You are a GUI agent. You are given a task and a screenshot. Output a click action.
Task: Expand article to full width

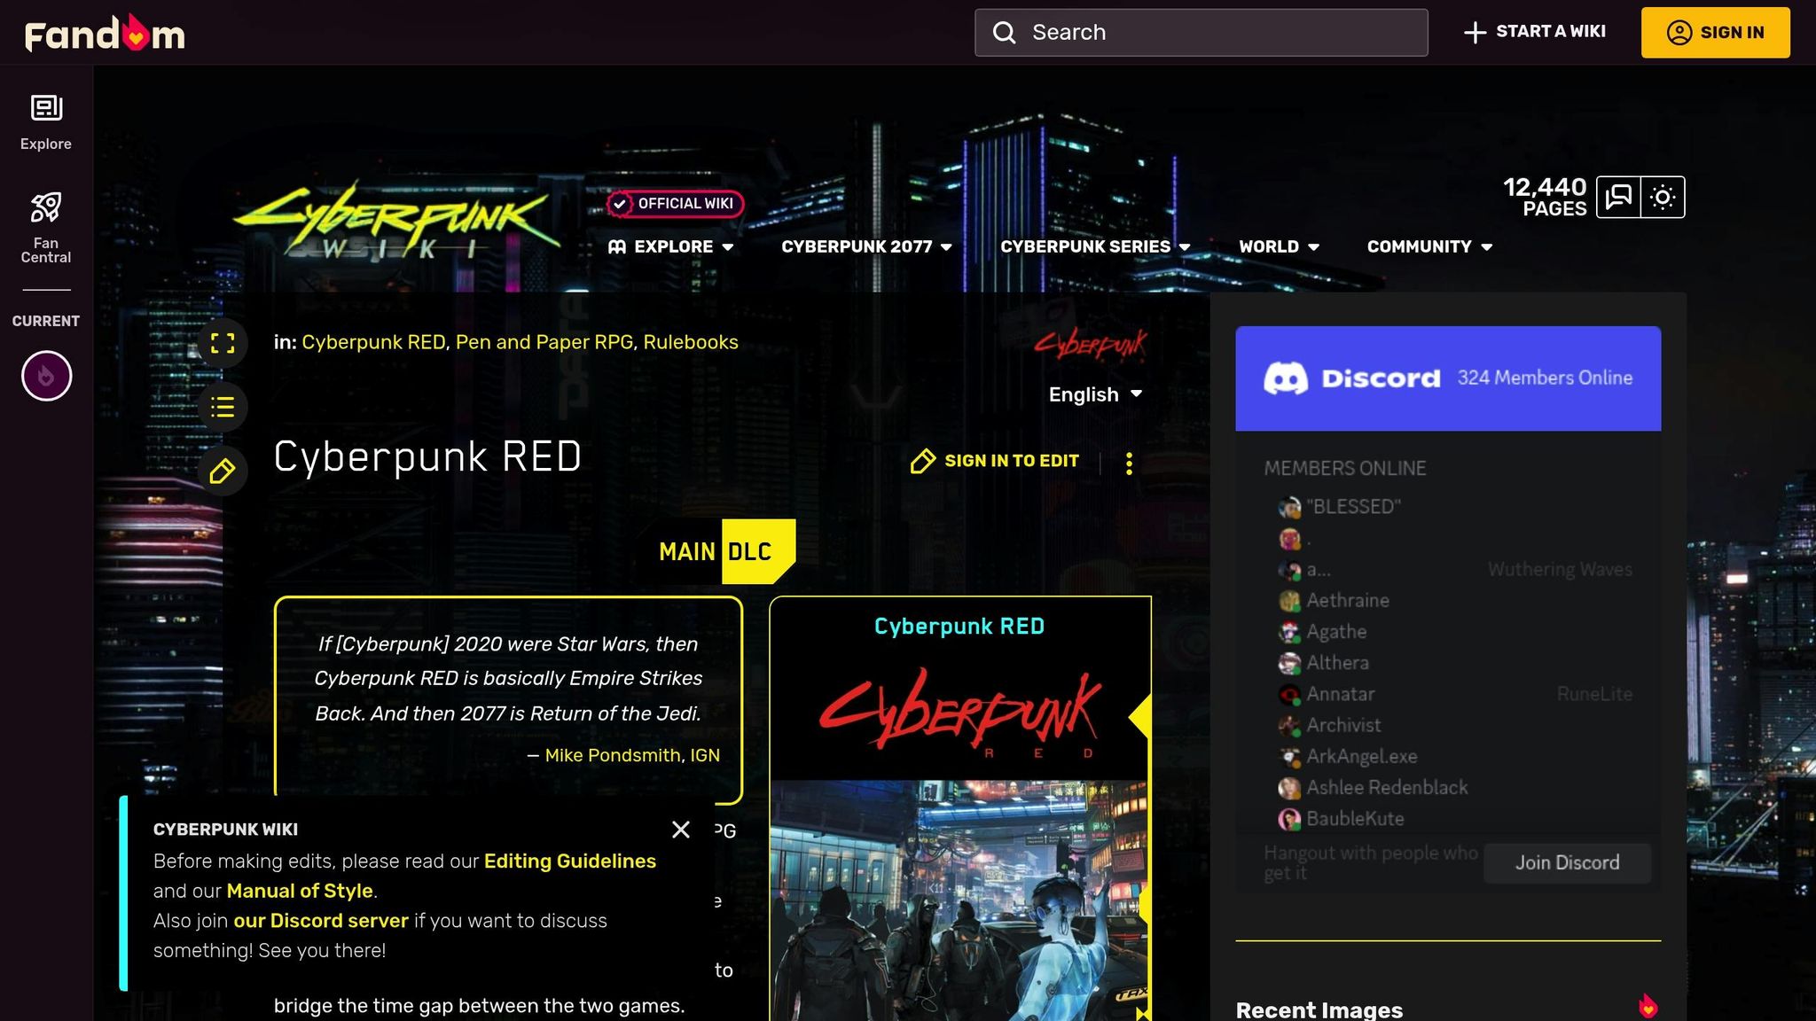pyautogui.click(x=223, y=343)
